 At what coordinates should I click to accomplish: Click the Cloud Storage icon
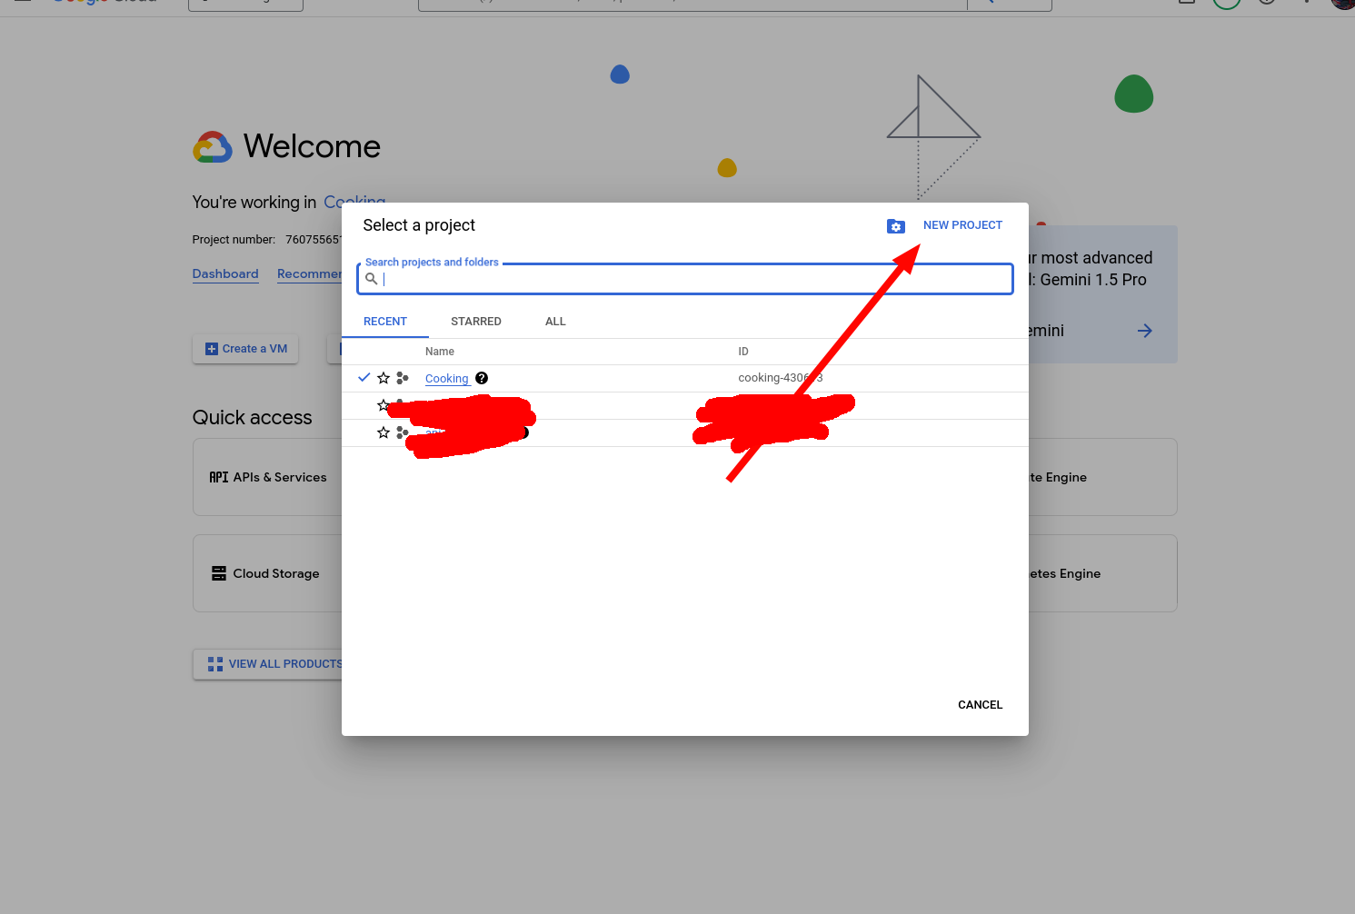(219, 573)
